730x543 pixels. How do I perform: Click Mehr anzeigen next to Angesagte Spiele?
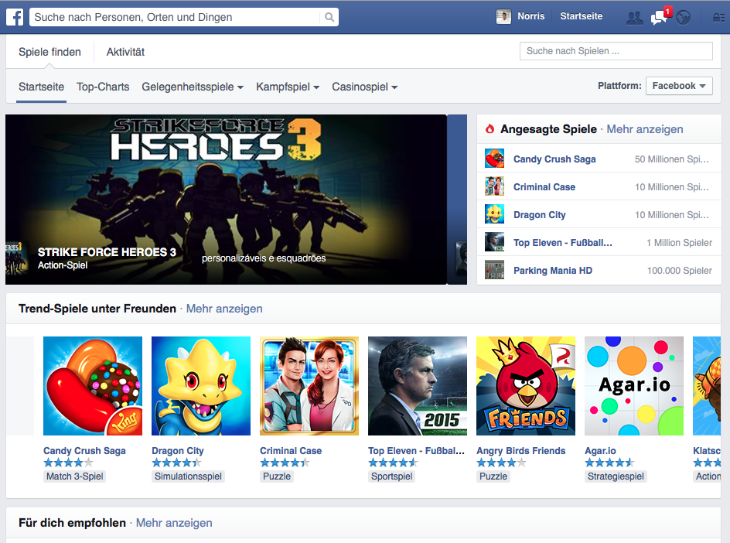[645, 129]
